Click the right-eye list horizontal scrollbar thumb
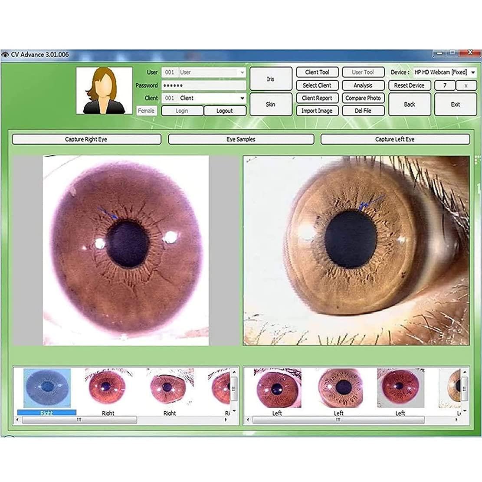 pyautogui.click(x=79, y=420)
